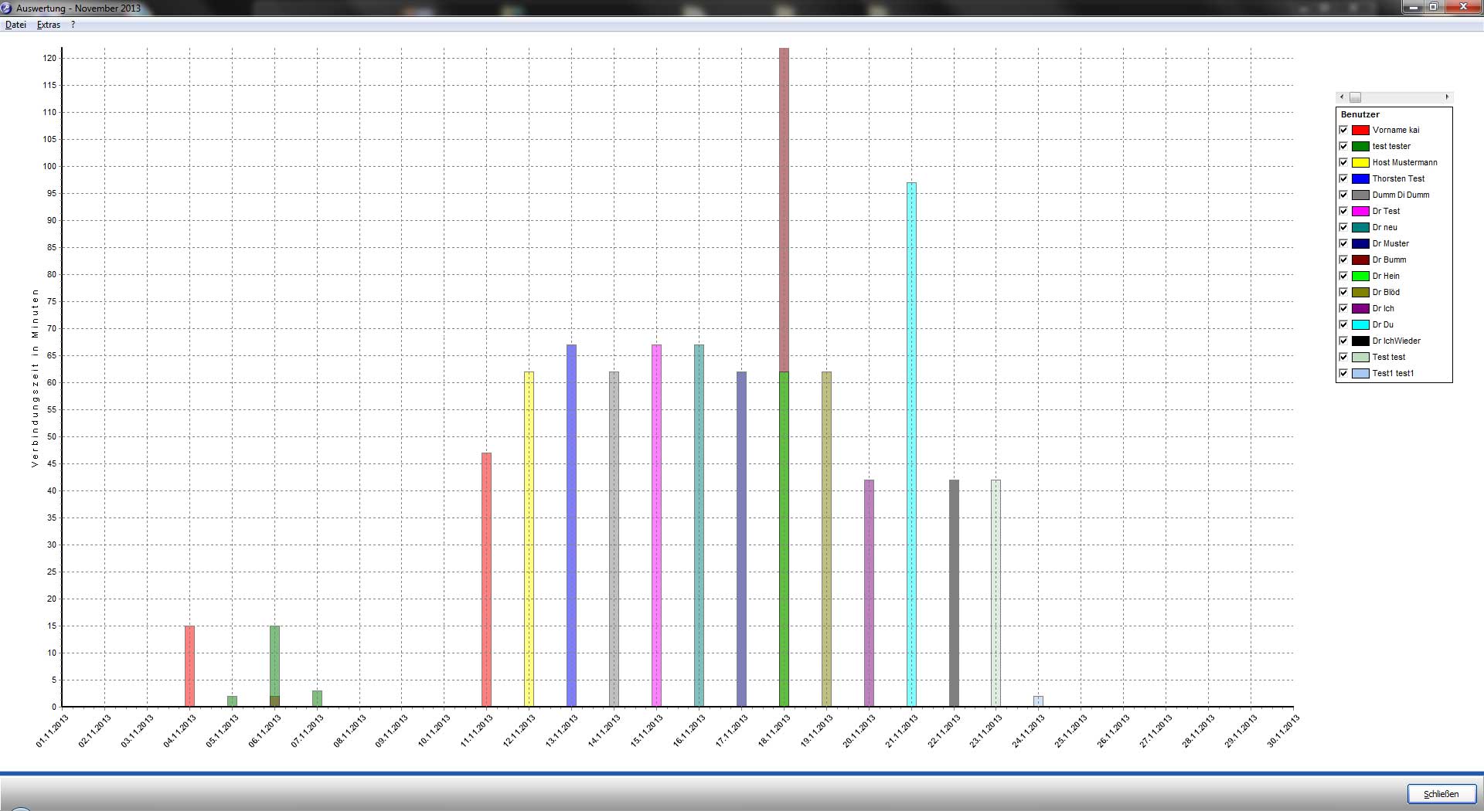Click the Verbindungszeit in Minuten axis title

point(35,378)
